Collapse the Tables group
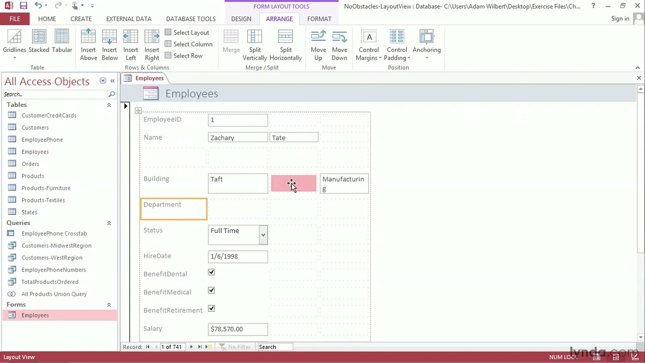This screenshot has height=363, width=645. click(x=109, y=105)
